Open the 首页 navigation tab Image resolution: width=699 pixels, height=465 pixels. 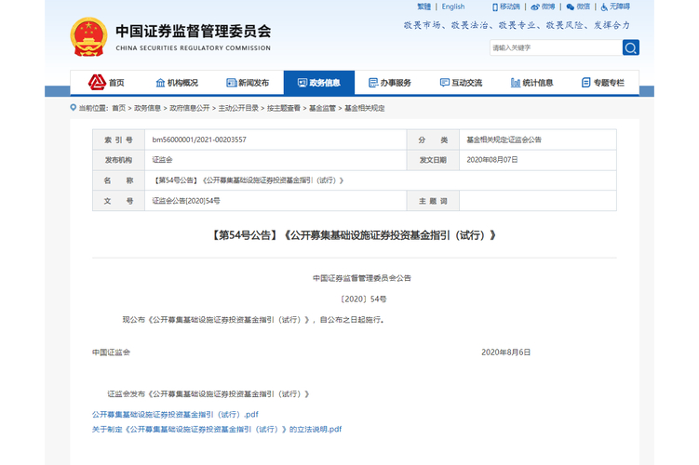(106, 83)
